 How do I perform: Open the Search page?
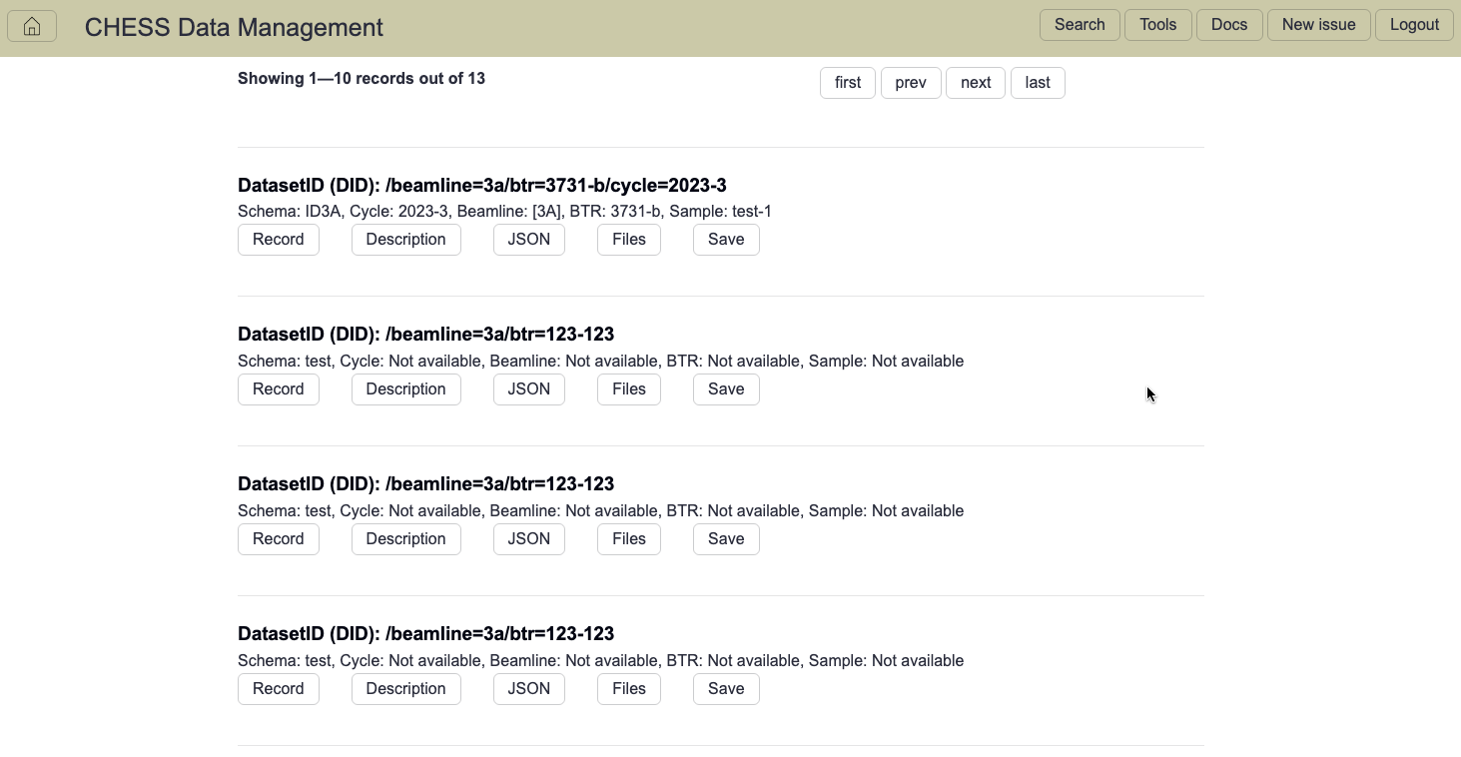pos(1080,25)
